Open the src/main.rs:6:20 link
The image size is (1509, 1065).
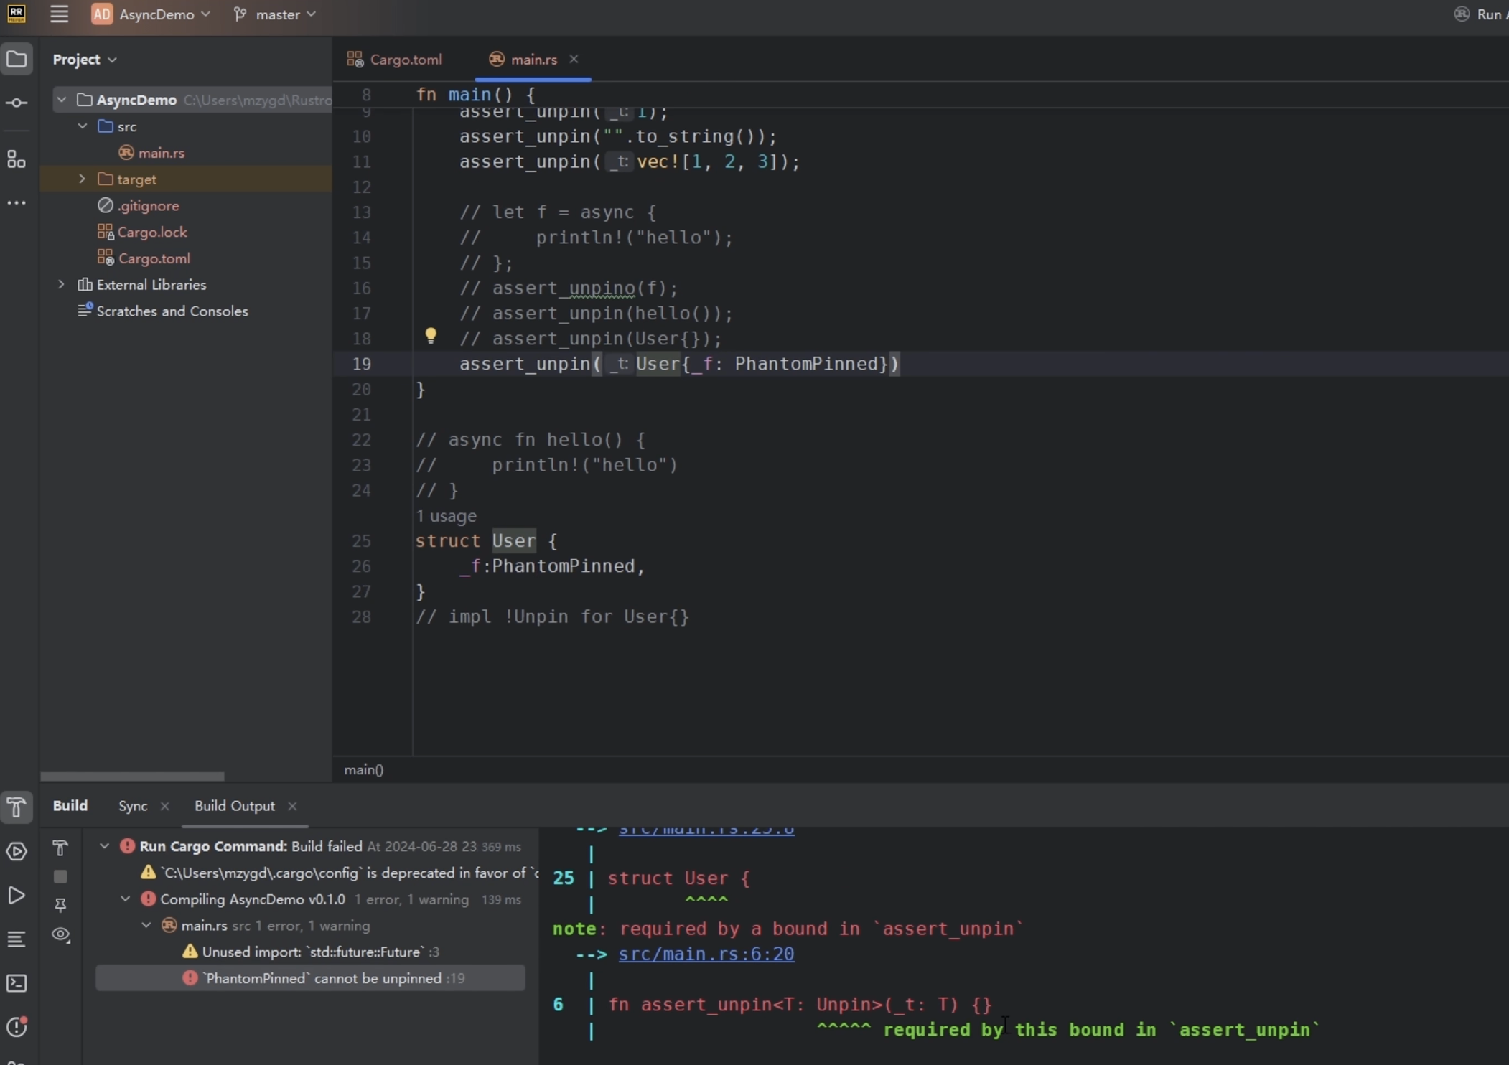click(706, 954)
